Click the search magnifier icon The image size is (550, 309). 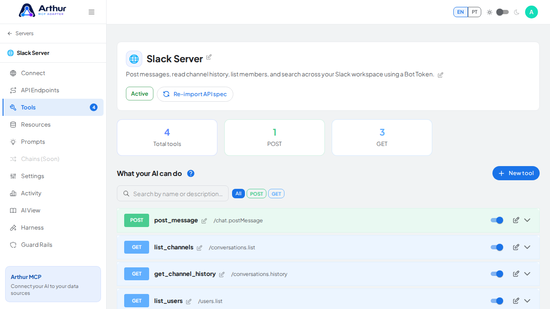pyautogui.click(x=126, y=194)
